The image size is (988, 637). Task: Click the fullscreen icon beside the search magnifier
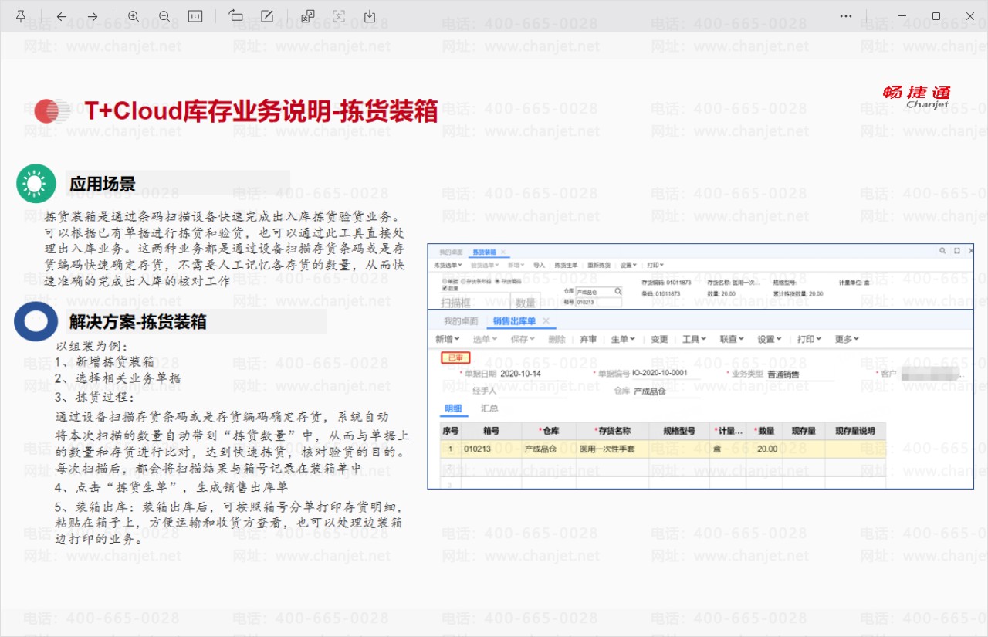957,251
